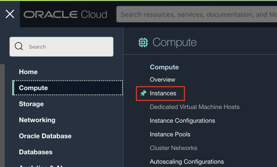Open Dedicated Virtual Machine Hosts link

(x=194, y=107)
